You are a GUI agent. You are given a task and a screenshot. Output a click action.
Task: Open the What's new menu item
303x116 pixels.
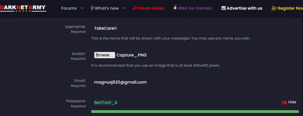pyautogui.click(x=107, y=8)
